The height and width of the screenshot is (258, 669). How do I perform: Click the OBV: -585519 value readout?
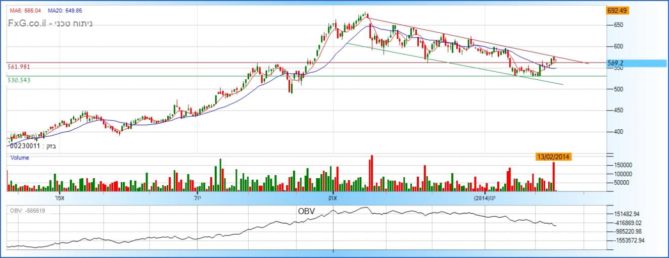click(x=28, y=210)
